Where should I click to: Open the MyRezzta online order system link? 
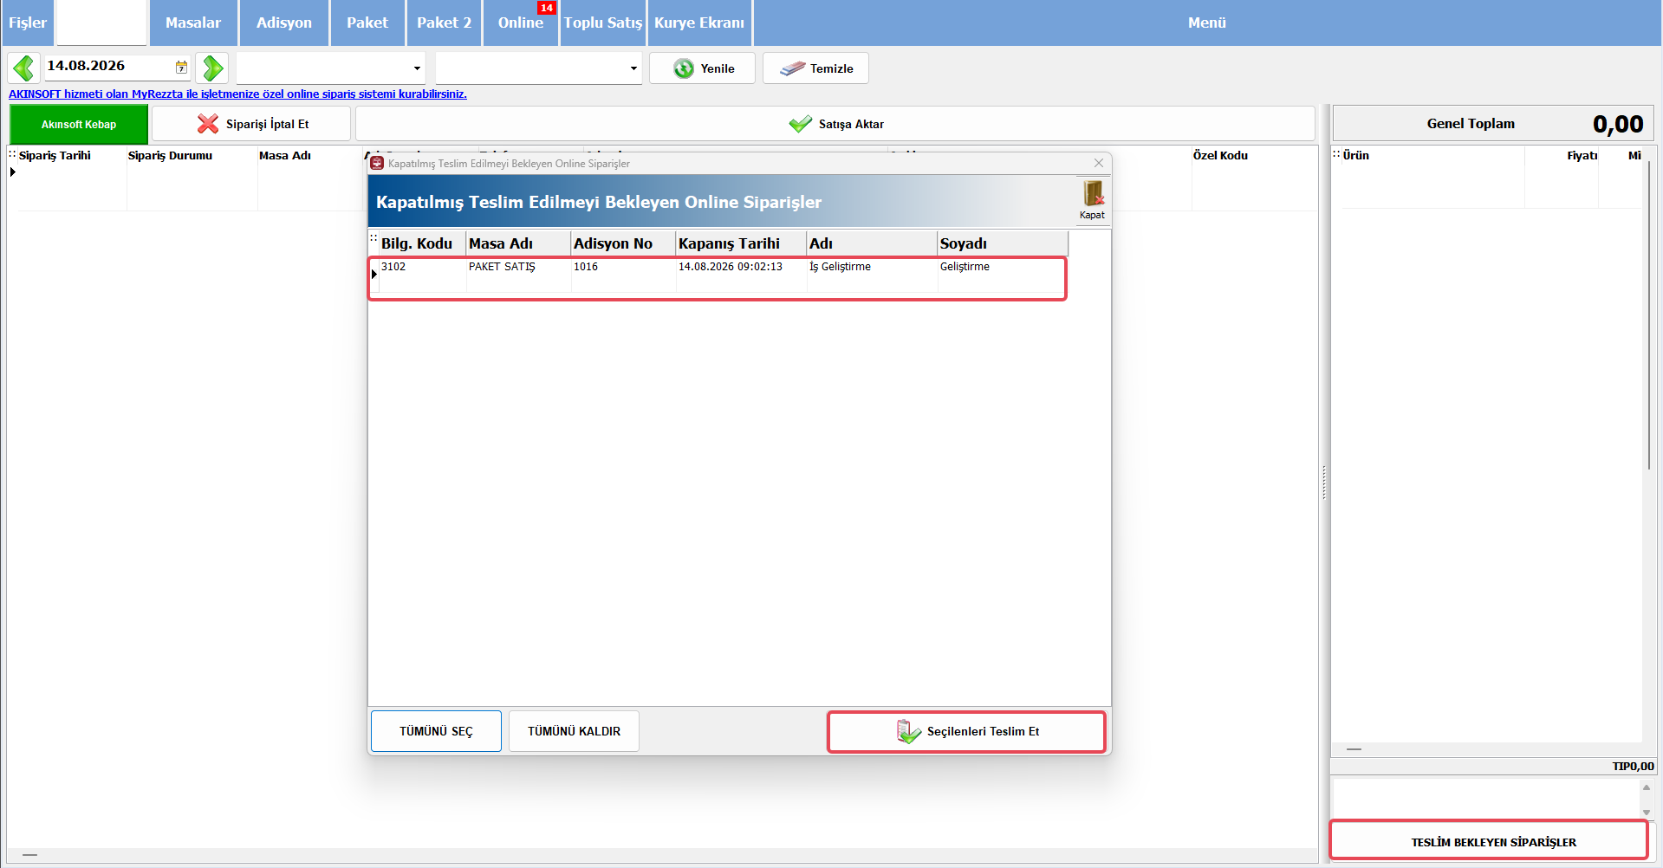point(237,94)
